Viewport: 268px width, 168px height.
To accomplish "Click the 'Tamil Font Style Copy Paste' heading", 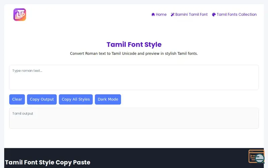I will coord(48,162).
